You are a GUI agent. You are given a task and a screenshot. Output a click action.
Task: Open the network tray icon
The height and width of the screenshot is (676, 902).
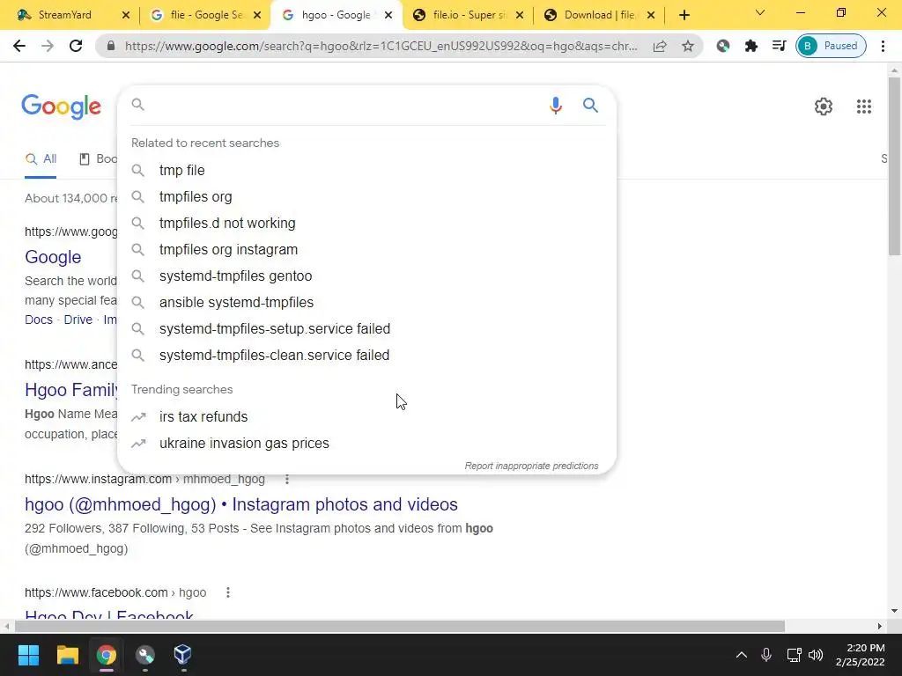click(794, 655)
